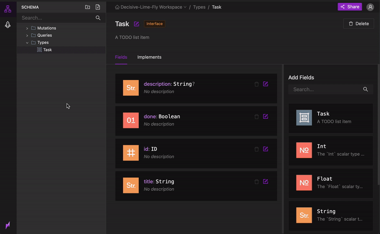Select the Fields tab

coord(121,57)
